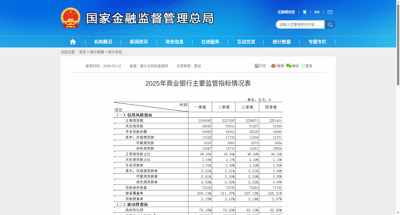Open the 政务信息 menu
400x215 pixels.
174,42
